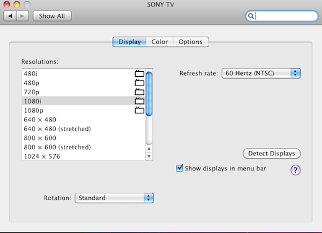Select the 1024 × 576 resolution
This screenshot has width=322, height=233.
coord(84,156)
